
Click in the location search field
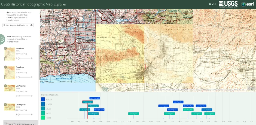[x=18, y=25]
